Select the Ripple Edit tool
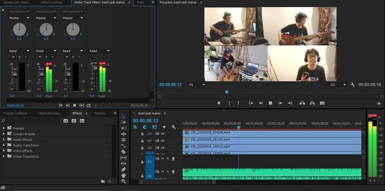385x191 pixels. 123,128
